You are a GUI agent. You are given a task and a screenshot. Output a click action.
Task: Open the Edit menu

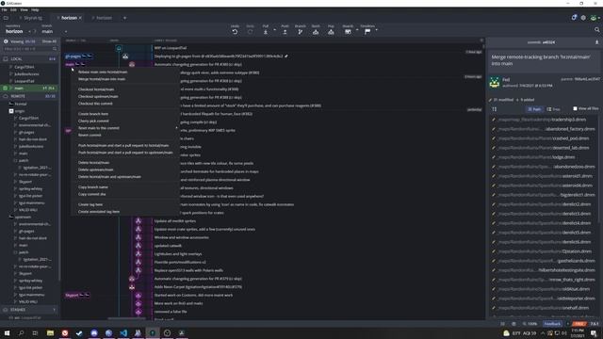[x=13, y=9]
